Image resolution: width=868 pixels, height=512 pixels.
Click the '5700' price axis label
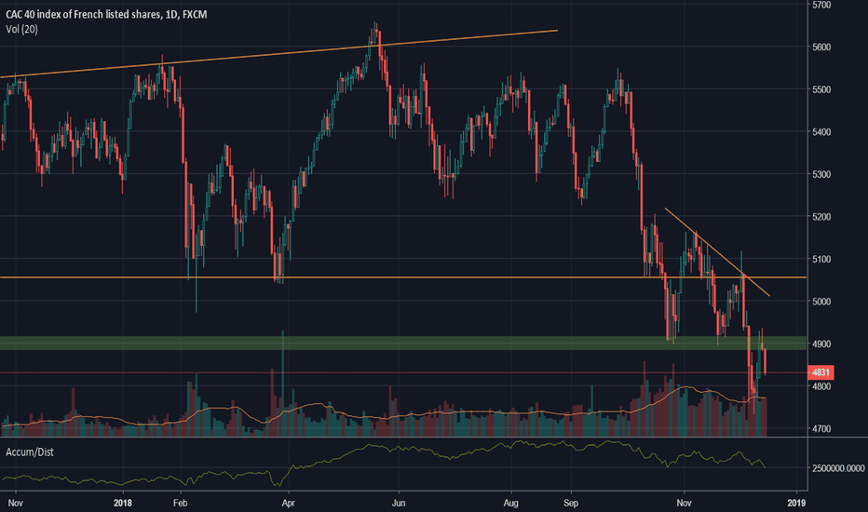point(821,5)
